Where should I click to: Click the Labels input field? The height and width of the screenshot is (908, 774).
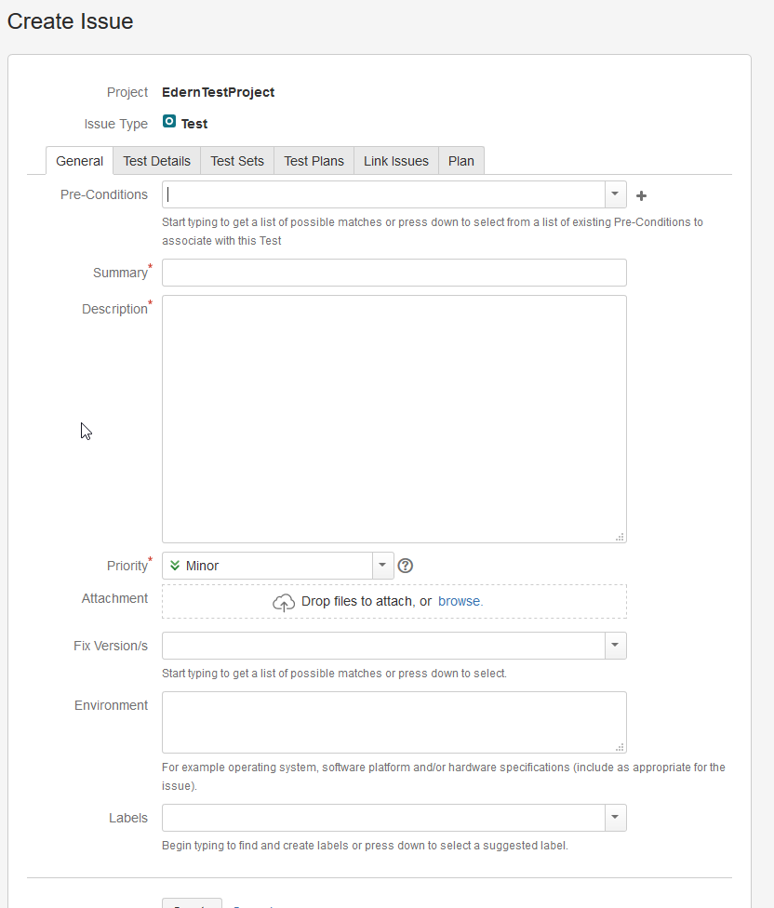384,817
